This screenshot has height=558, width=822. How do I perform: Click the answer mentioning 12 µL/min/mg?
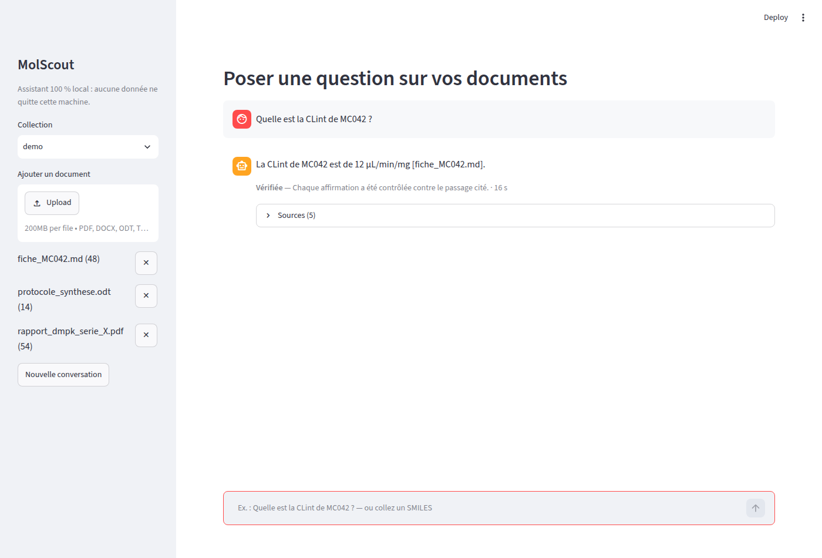point(370,164)
